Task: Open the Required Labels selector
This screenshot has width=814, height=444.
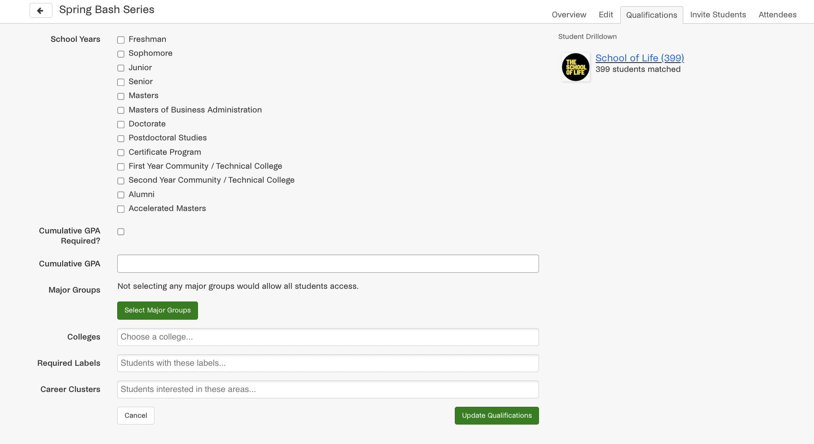Action: click(x=328, y=363)
